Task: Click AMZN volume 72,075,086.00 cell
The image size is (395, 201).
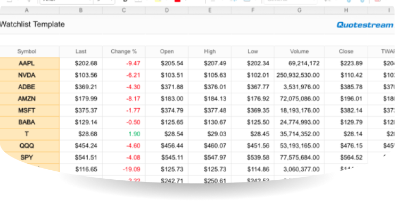Action: pyautogui.click(x=299, y=99)
